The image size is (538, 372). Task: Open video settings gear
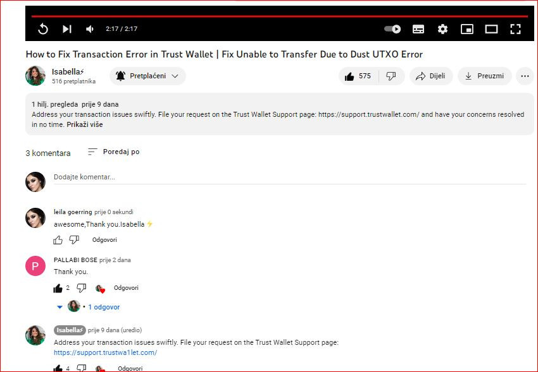tap(442, 29)
